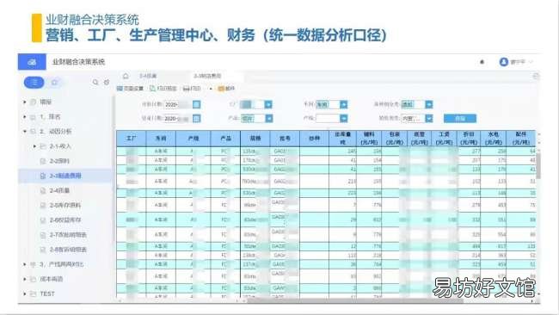
Task: Click the end date field showing 2020-
Action: (x=178, y=119)
